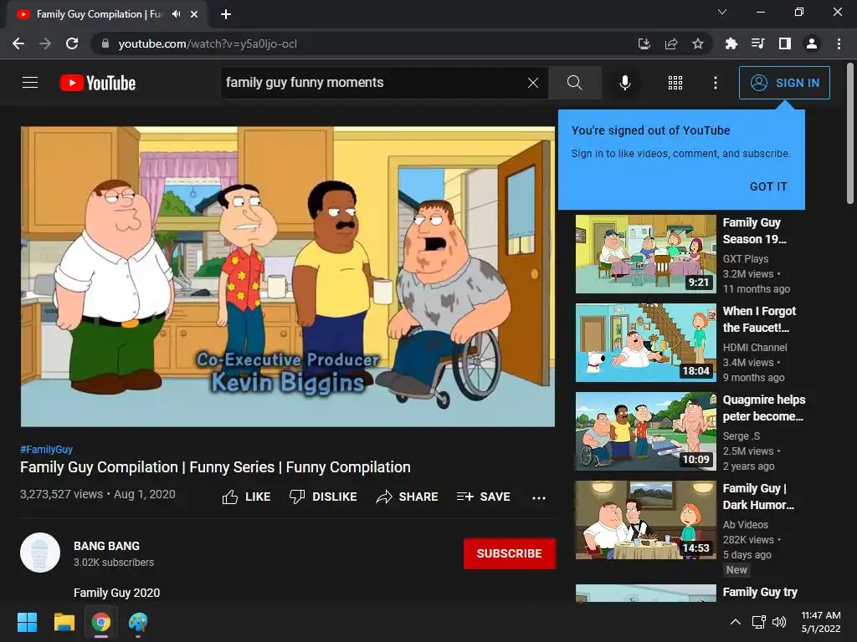Click the address bar URL
857x642 pixels.
pyautogui.click(x=208, y=43)
